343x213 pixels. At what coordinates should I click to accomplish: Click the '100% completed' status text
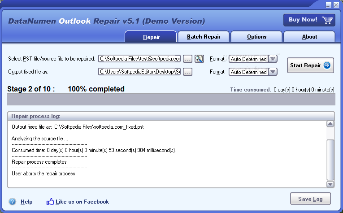[96, 89]
